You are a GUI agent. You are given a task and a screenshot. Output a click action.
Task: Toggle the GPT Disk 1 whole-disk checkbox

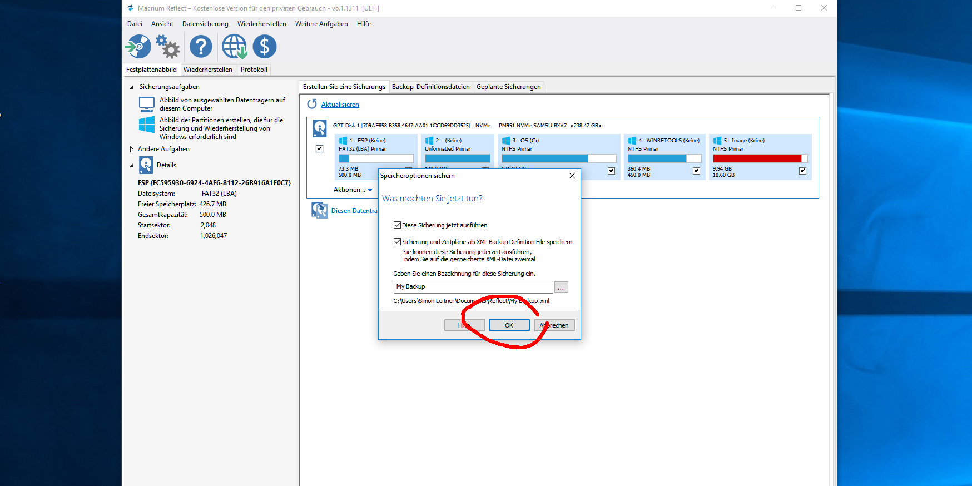click(320, 148)
